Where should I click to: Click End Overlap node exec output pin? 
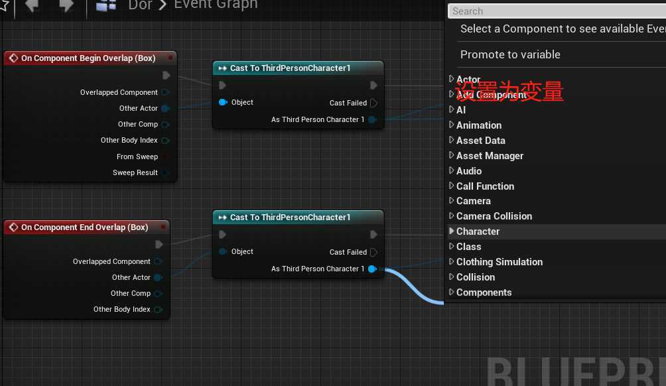point(159,245)
